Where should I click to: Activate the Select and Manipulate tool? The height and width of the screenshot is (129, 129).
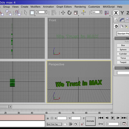(x=84, y=13)
